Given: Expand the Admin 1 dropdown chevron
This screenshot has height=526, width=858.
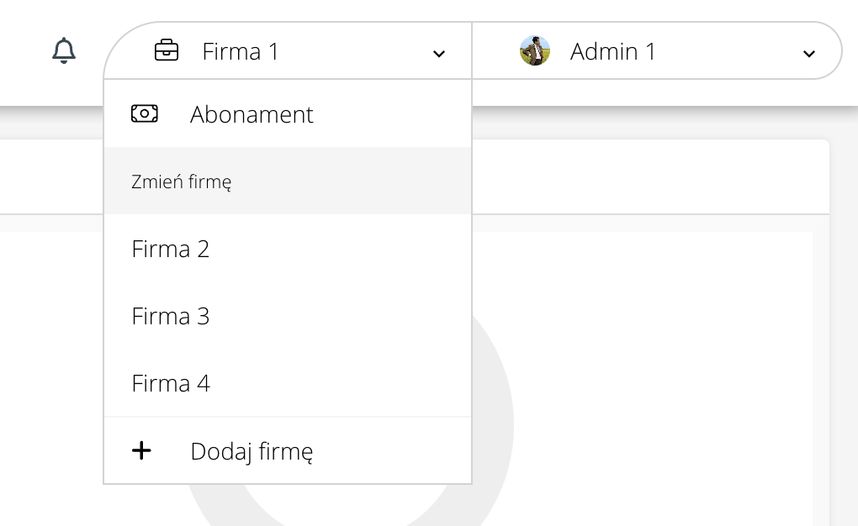Looking at the screenshot, I should tap(808, 54).
